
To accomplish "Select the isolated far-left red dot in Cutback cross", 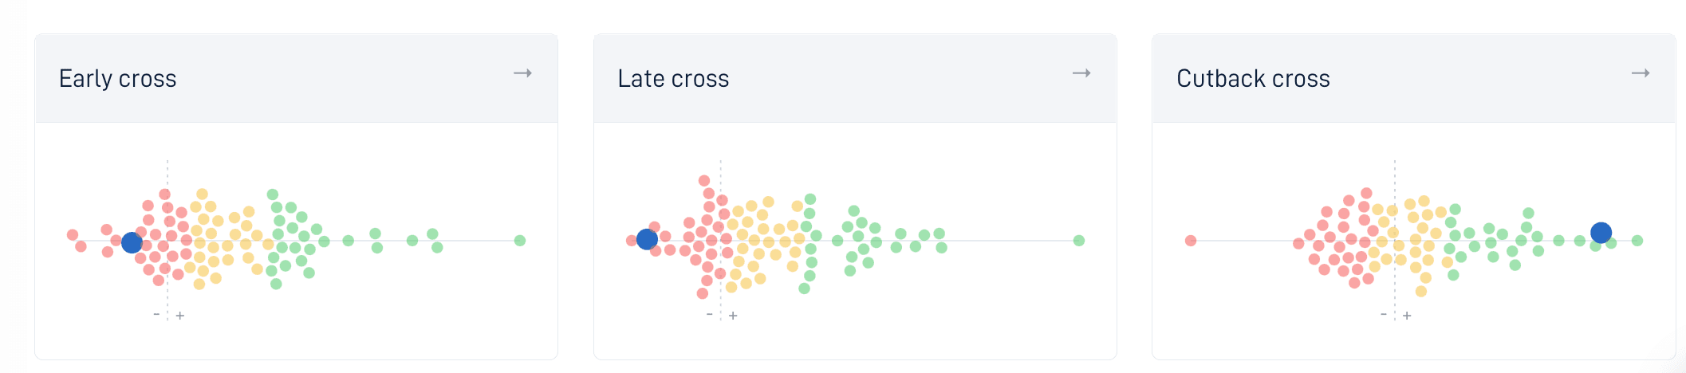I will [x=1191, y=241].
